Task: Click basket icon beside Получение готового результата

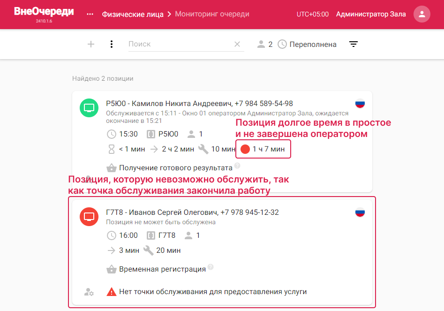Action: [x=112, y=167]
